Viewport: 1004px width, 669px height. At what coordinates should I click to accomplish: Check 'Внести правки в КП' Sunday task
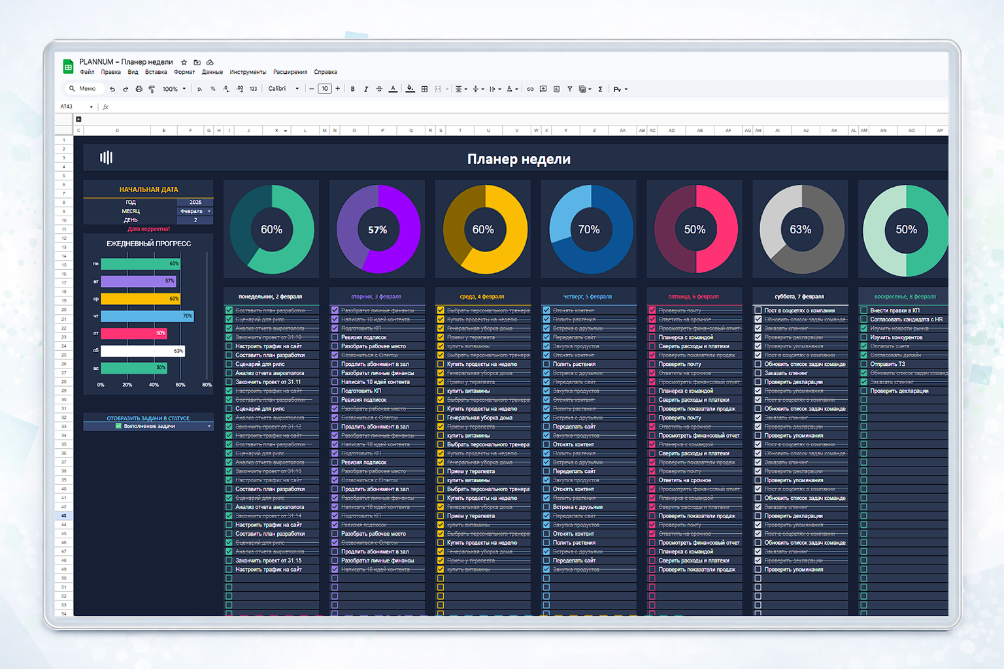tap(864, 310)
